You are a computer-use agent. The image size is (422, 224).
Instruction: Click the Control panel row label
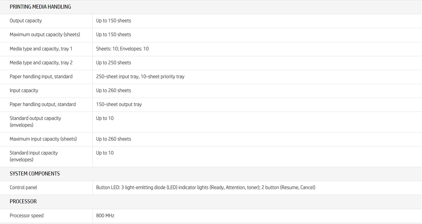pyautogui.click(x=23, y=188)
